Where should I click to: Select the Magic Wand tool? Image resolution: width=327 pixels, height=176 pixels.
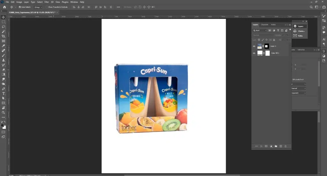[x=3, y=32]
